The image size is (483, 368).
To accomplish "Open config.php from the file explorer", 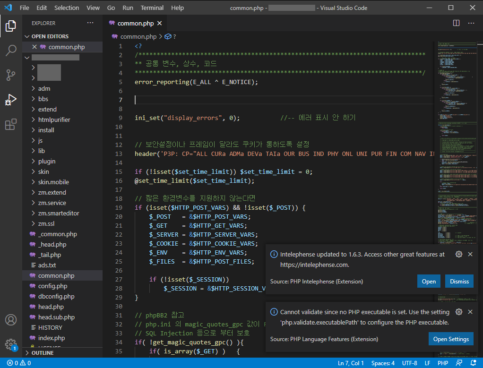I will click(x=52, y=286).
